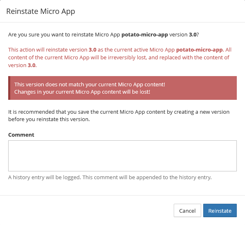Click the dark left edge of the alert banner
The width and height of the screenshot is (245, 225).
[9, 88]
